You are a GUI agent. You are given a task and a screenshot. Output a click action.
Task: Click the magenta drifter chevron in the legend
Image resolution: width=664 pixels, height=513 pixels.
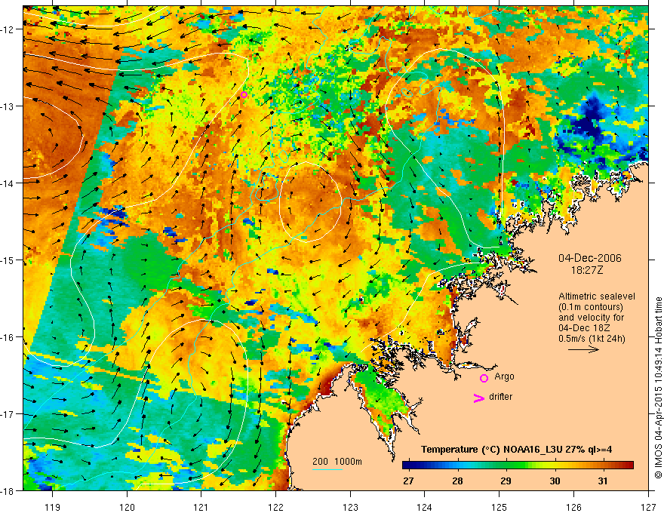478,398
